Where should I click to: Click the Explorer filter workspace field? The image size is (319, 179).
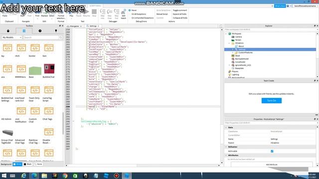pos(270,30)
